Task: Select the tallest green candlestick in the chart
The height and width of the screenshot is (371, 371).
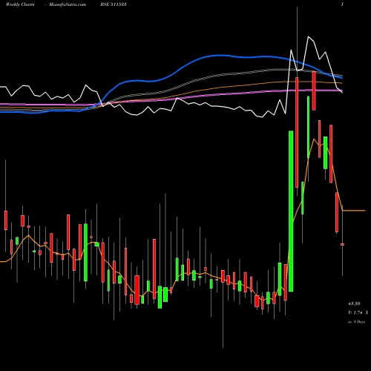Action: [x=291, y=211]
